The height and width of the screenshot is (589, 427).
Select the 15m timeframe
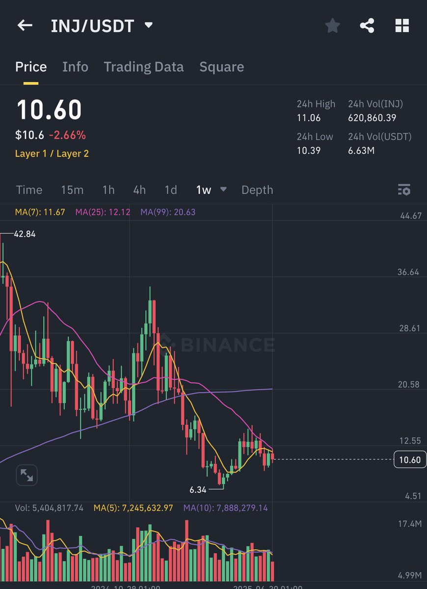(72, 190)
